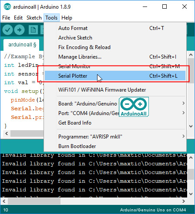Viewport: 195px width, 214px height.
Task: Click the console horizontal scrollbar thumb
Action: pyautogui.click(x=34, y=201)
